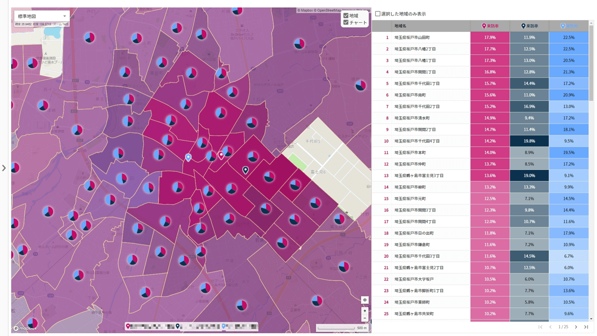This screenshot has width=597, height=336.
Task: Click the dark navy location pin on map
Action: click(x=245, y=170)
